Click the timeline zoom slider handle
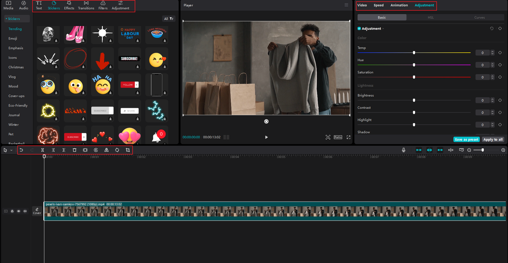Image resolution: width=508 pixels, height=263 pixels. [x=483, y=150]
